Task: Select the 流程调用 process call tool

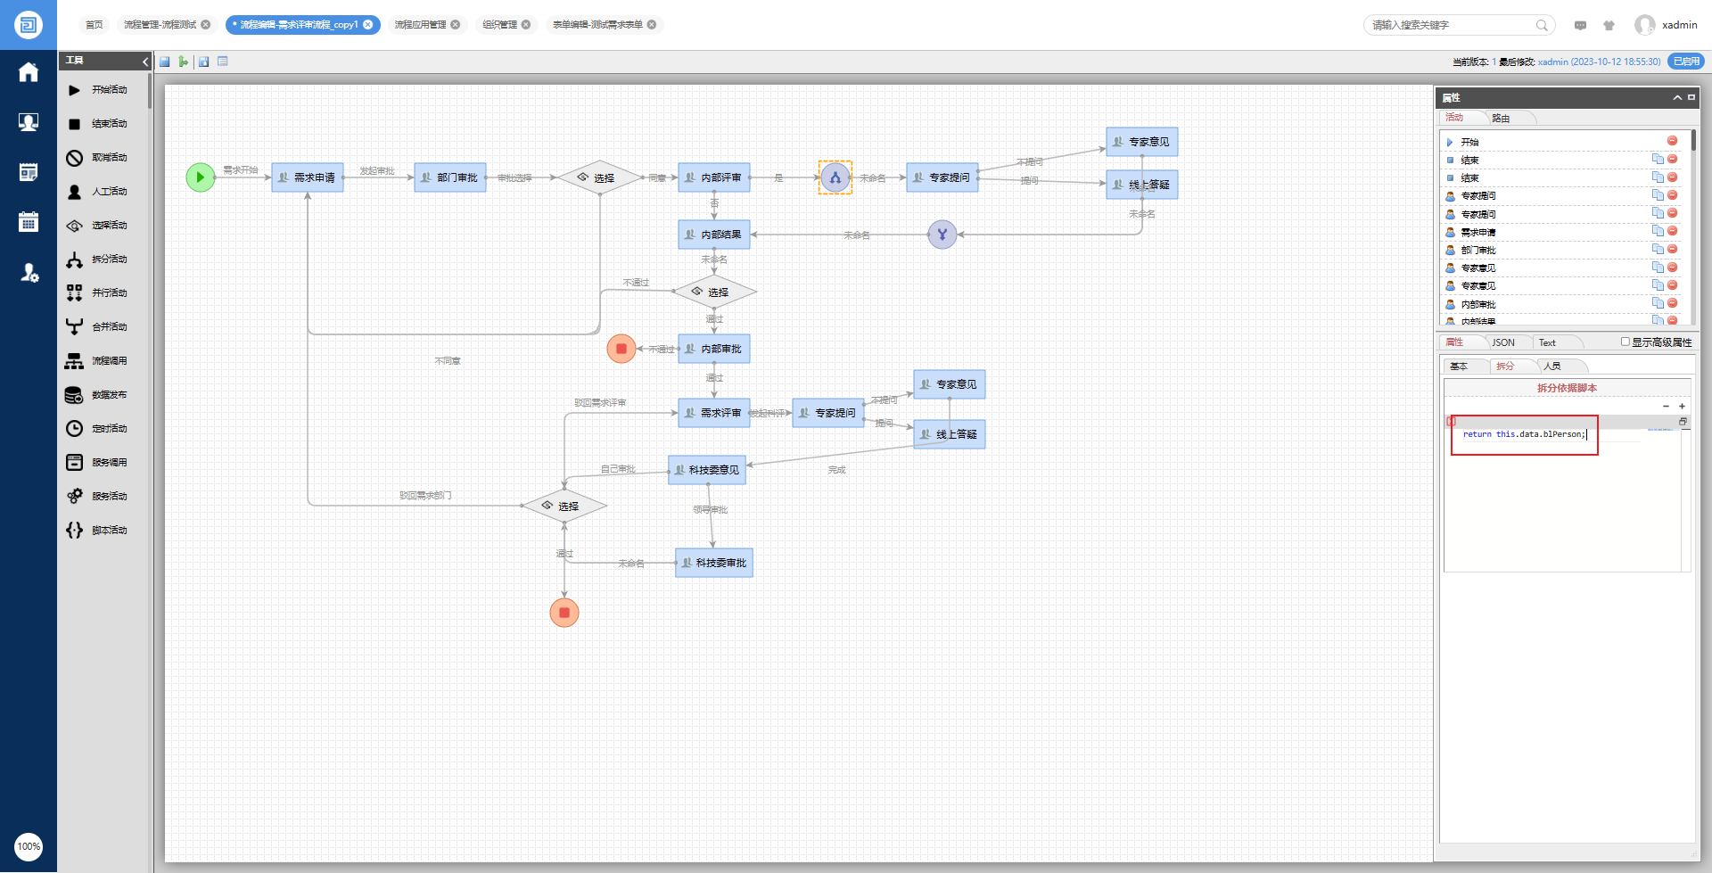Action: 98,361
